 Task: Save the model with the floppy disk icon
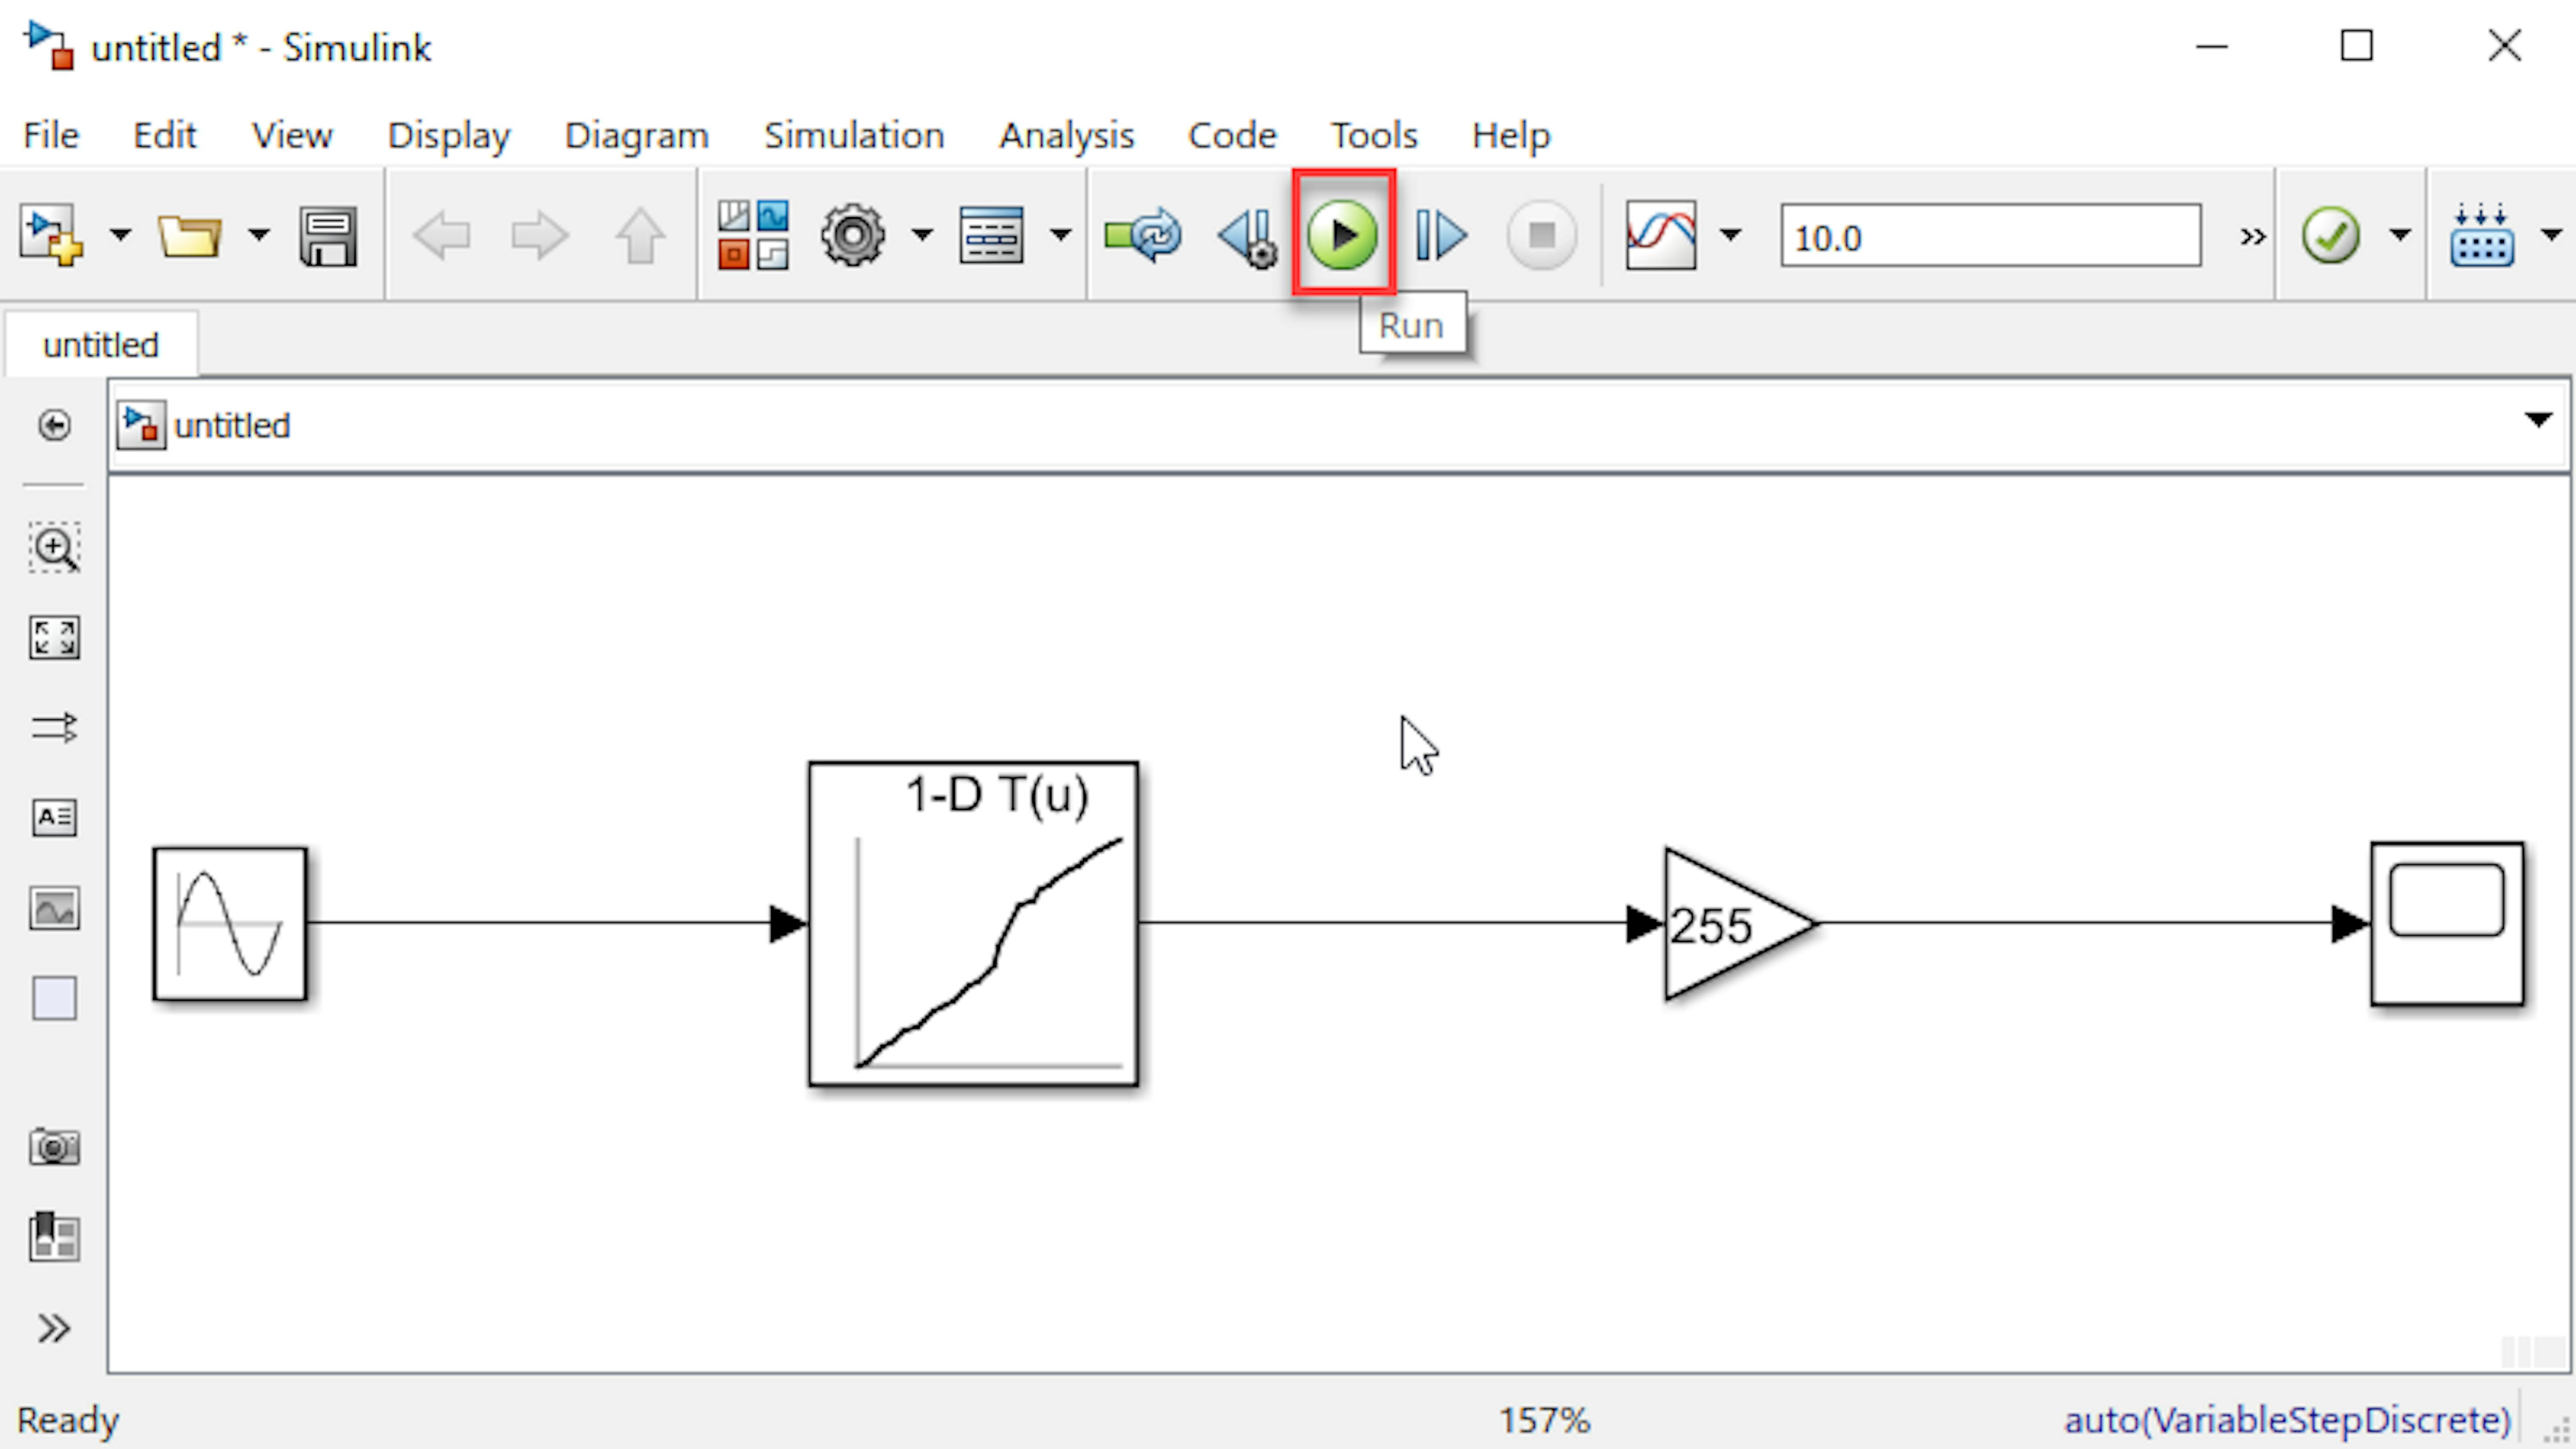tap(328, 236)
